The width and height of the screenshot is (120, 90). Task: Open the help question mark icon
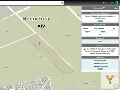pos(112,3)
